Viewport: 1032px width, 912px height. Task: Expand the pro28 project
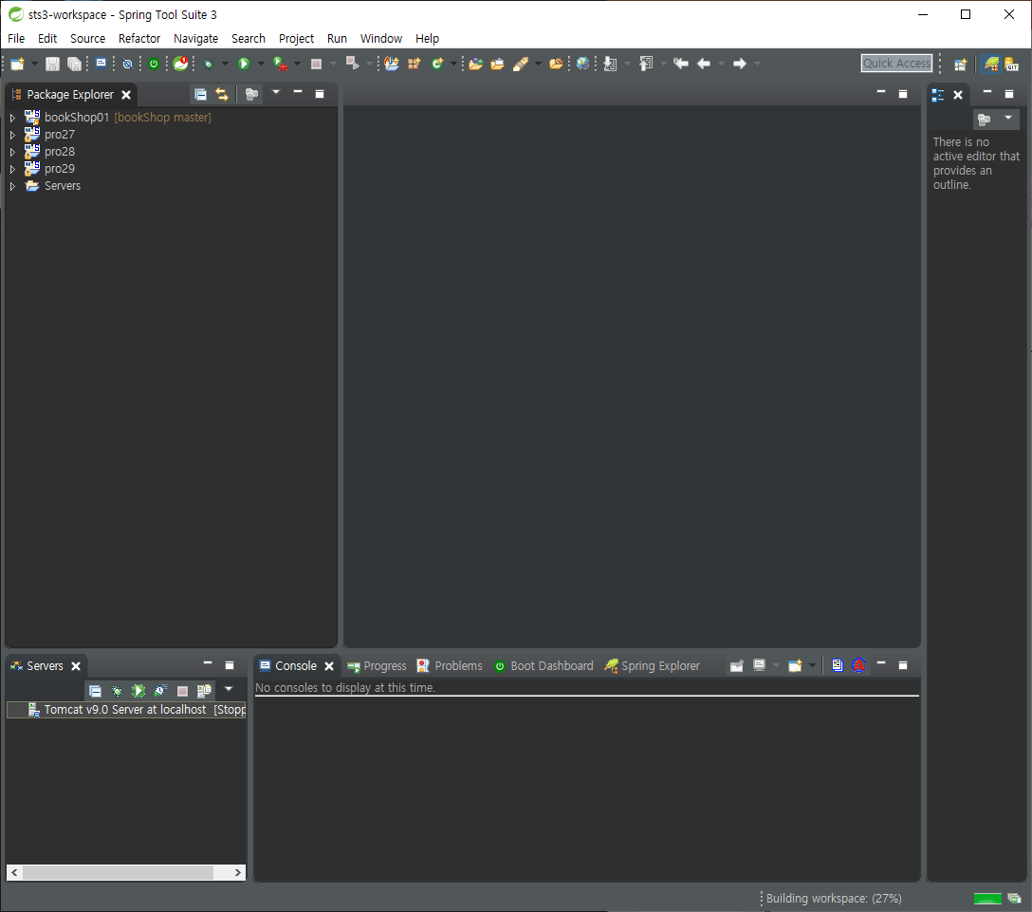tap(12, 152)
